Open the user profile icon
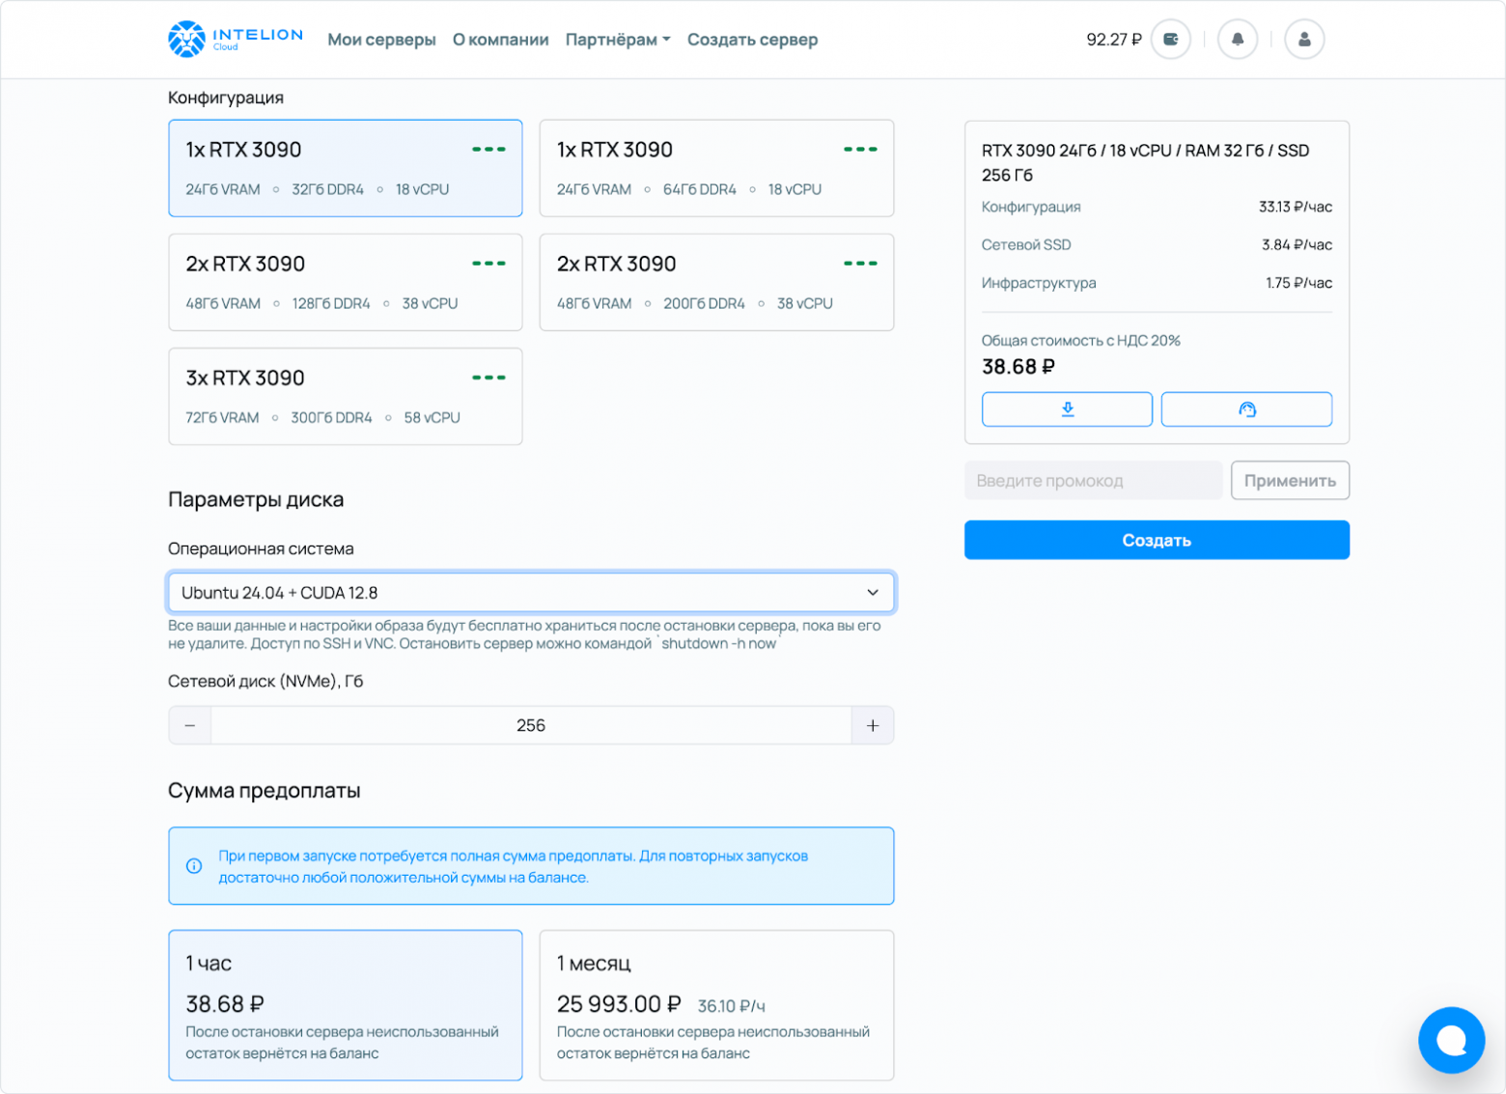 click(1303, 40)
